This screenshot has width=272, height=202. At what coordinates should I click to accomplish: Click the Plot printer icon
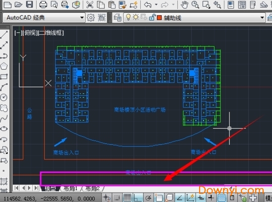tap(43, 4)
